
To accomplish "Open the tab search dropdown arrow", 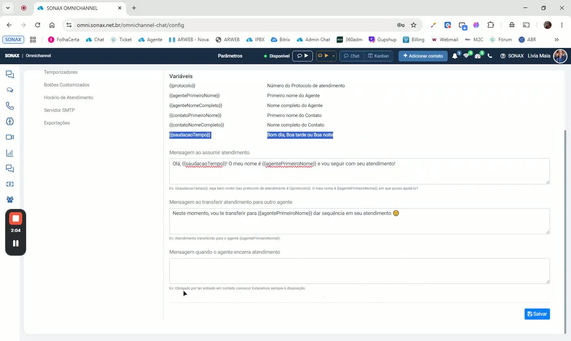I will tap(8, 8).
